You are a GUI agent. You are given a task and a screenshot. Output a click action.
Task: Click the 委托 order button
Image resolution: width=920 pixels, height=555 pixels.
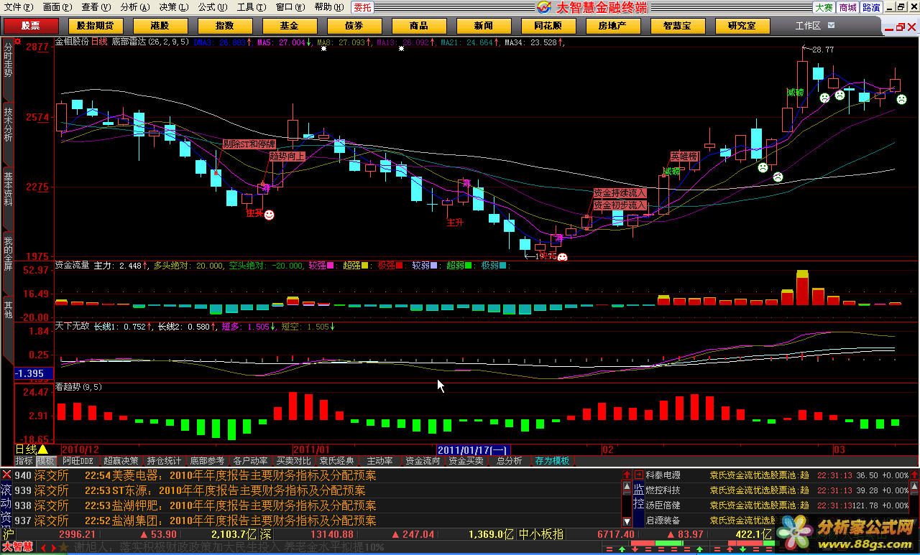[362, 7]
